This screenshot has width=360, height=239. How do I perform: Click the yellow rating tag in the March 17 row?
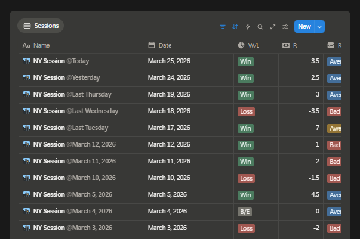pyautogui.click(x=334, y=128)
